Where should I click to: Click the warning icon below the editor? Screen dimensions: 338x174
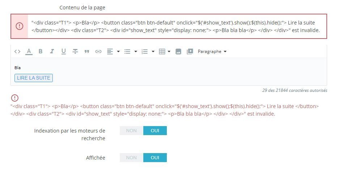point(15,98)
